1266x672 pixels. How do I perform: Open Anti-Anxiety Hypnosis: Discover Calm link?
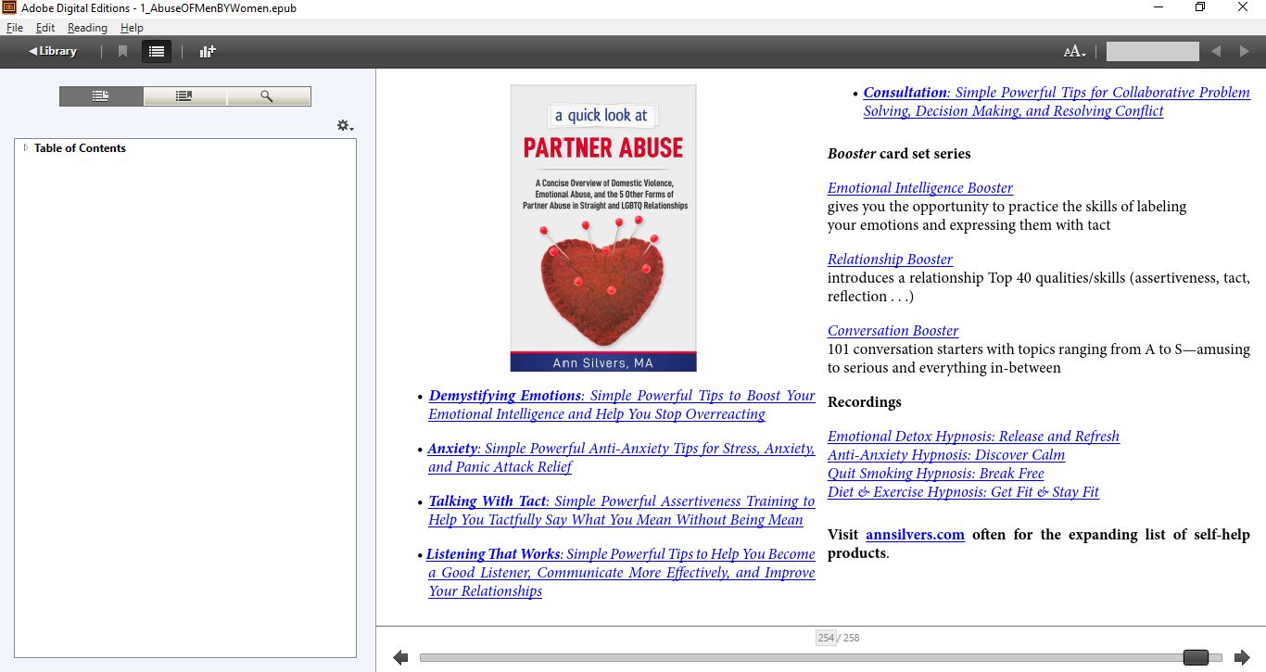(946, 455)
